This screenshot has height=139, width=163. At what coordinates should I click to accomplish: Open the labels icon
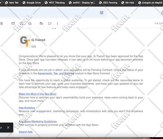point(50,24)
